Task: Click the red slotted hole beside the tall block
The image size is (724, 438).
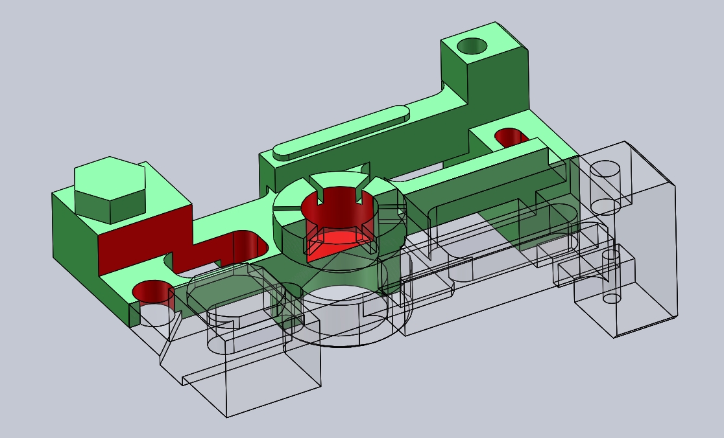Action: pos(512,137)
